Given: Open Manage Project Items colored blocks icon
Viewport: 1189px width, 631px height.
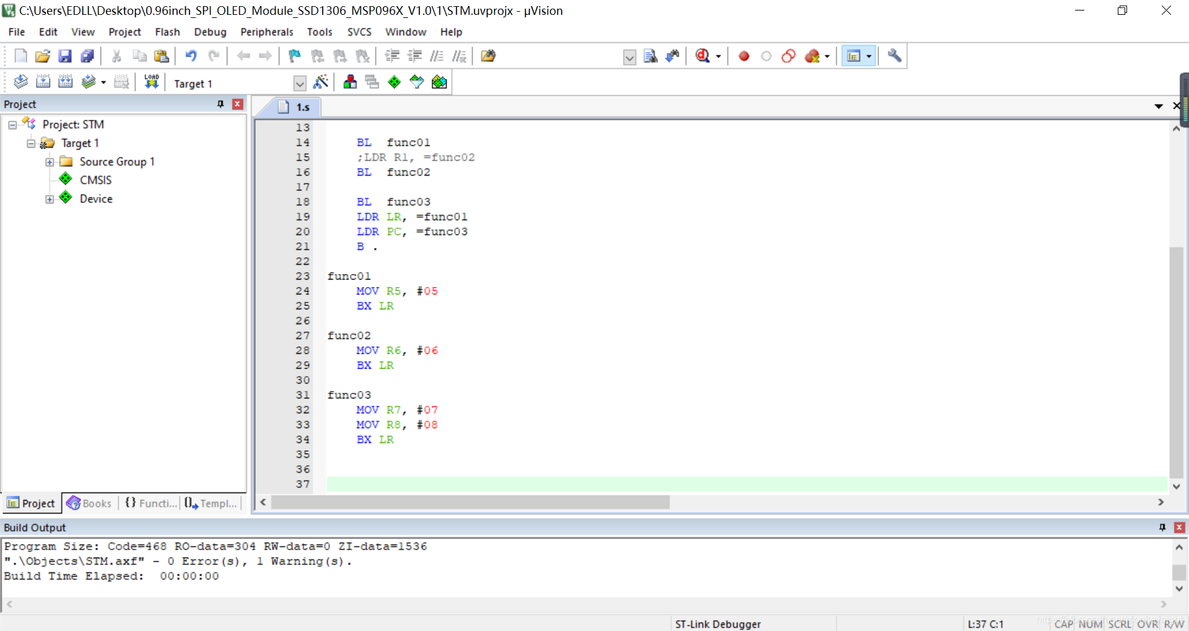Looking at the screenshot, I should 350,82.
